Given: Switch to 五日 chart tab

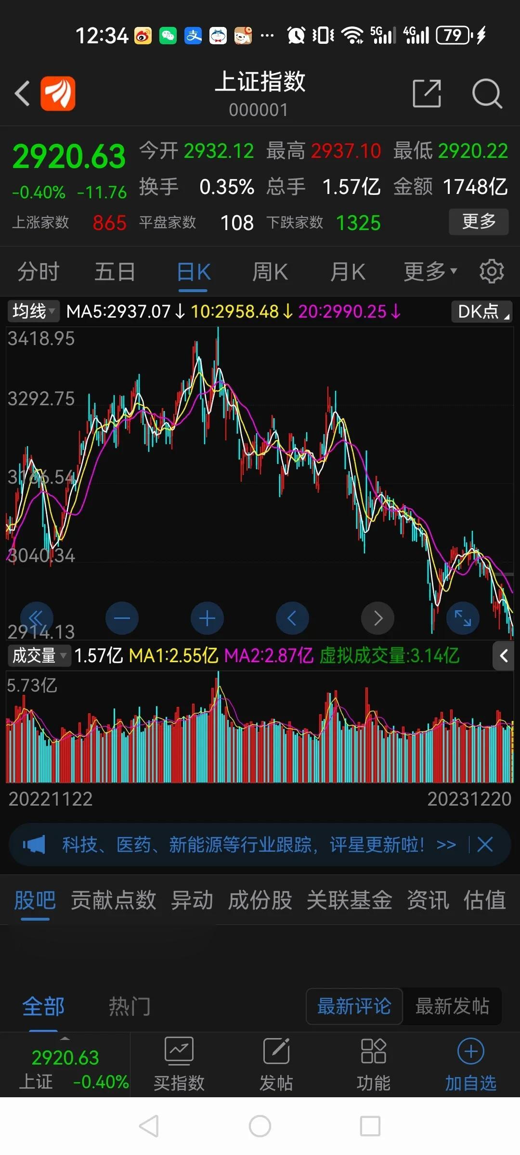Looking at the screenshot, I should pos(115,271).
